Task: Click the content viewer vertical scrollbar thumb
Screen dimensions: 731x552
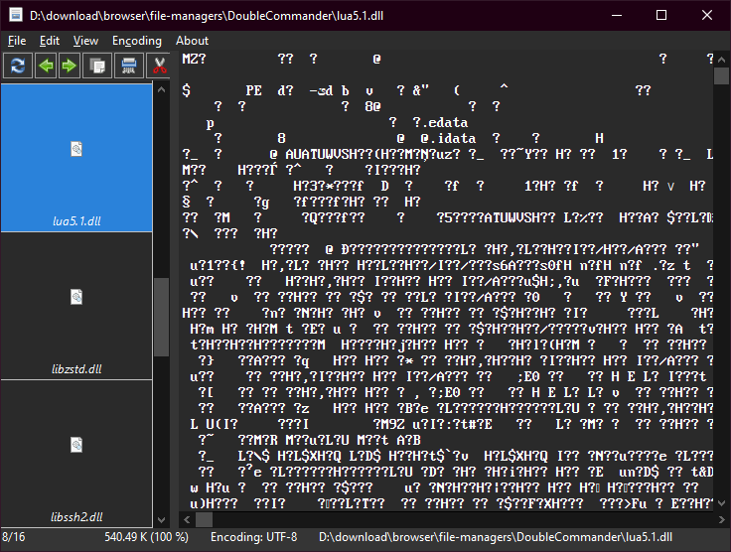Action: coord(722,76)
